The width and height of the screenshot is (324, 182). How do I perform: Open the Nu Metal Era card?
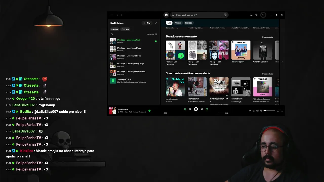click(x=175, y=90)
